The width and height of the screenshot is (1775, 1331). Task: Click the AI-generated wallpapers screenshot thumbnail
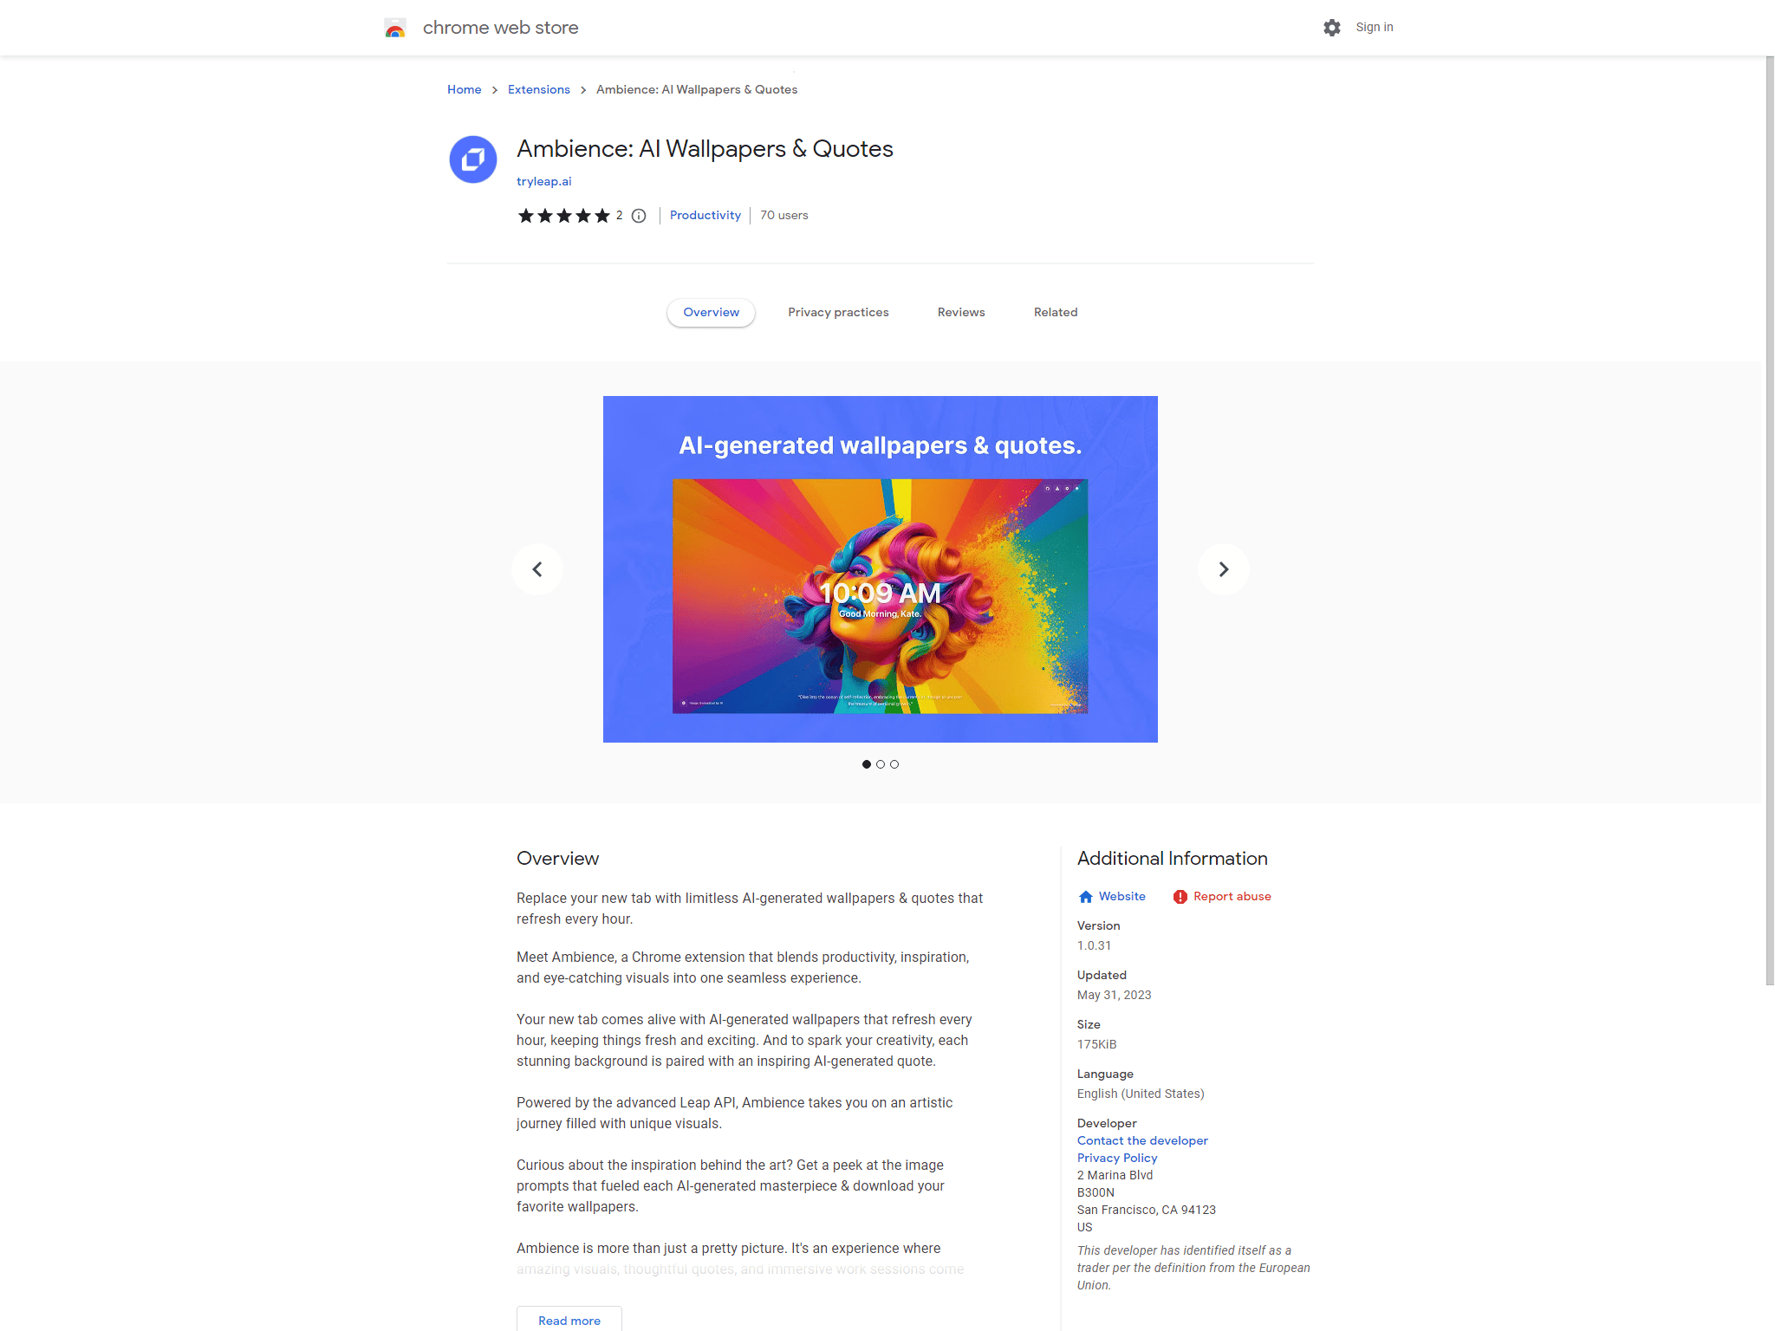pos(881,569)
